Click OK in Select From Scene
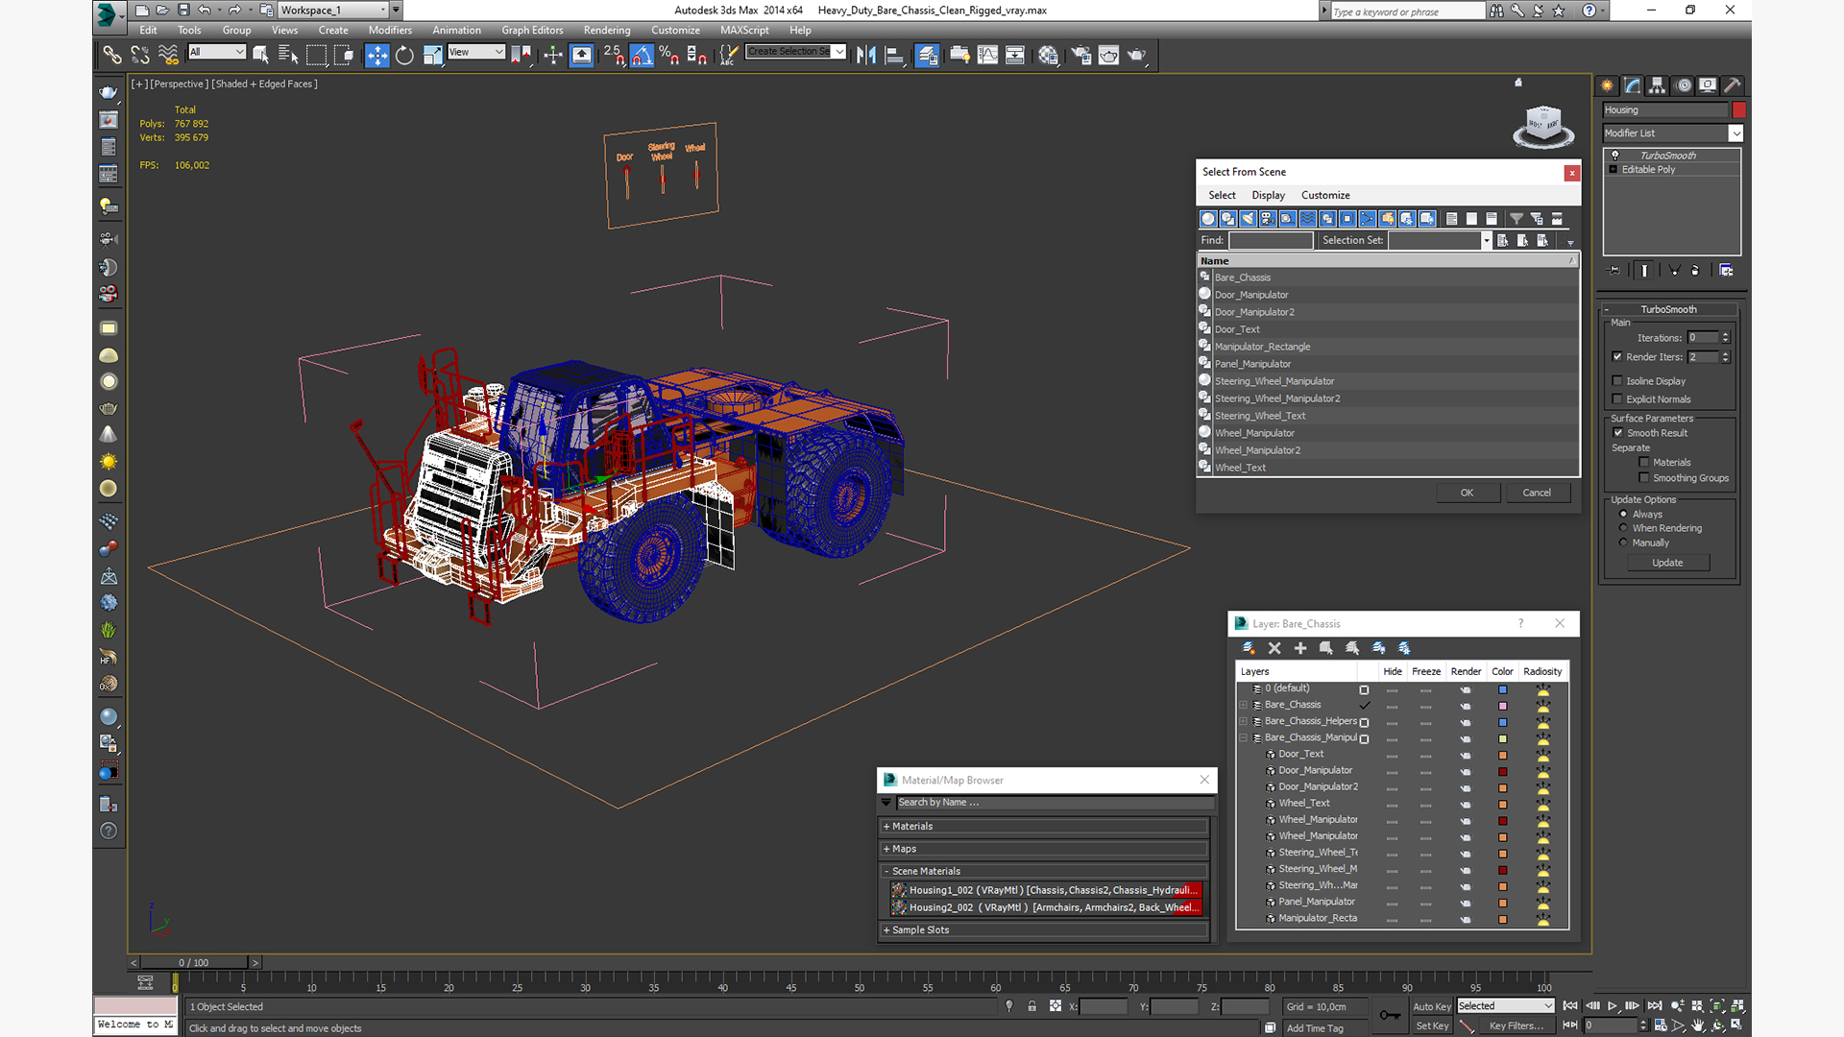This screenshot has height=1037, width=1844. coord(1467,494)
